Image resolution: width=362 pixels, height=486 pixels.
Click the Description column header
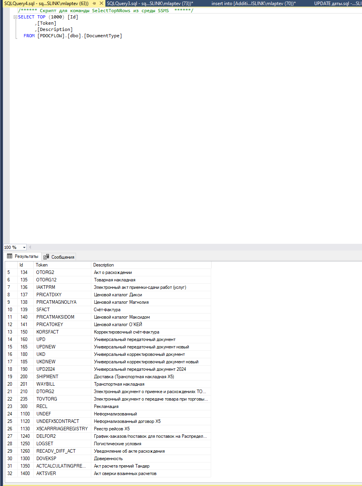pyautogui.click(x=151, y=265)
